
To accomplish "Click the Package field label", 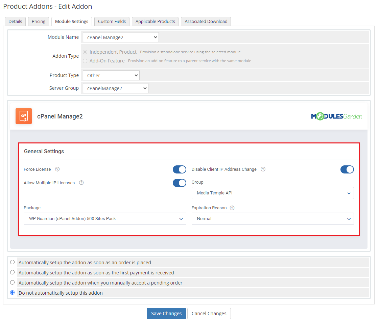I will (32, 208).
